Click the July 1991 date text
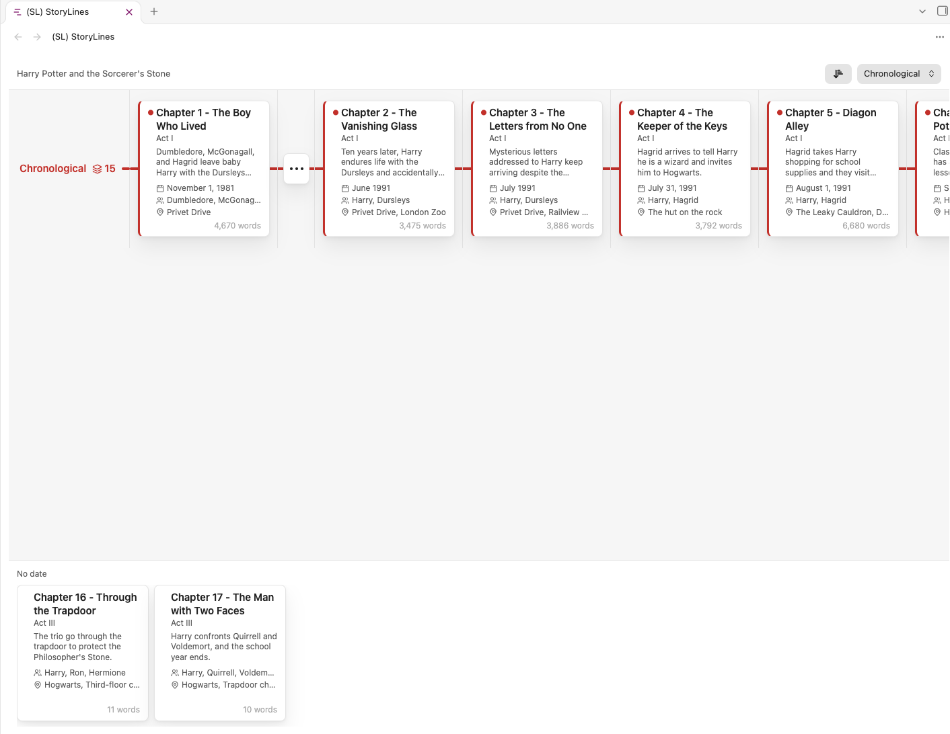Image resolution: width=950 pixels, height=734 pixels. pos(517,188)
